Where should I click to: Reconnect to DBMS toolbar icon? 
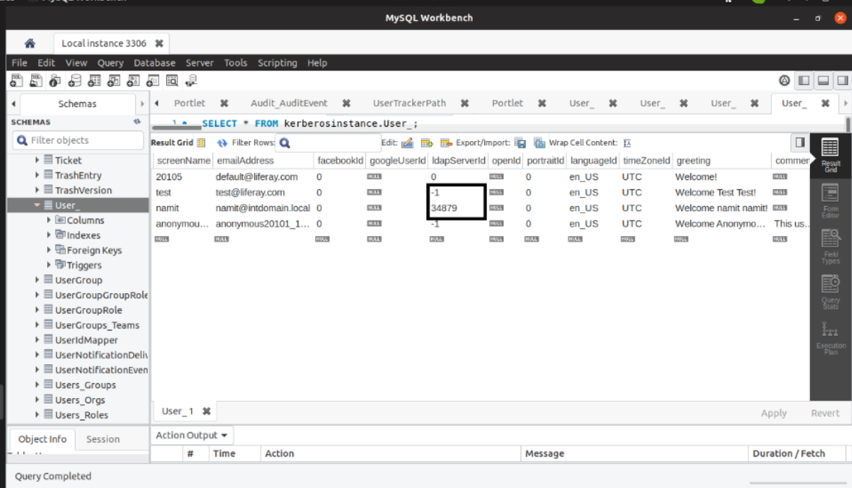point(191,81)
